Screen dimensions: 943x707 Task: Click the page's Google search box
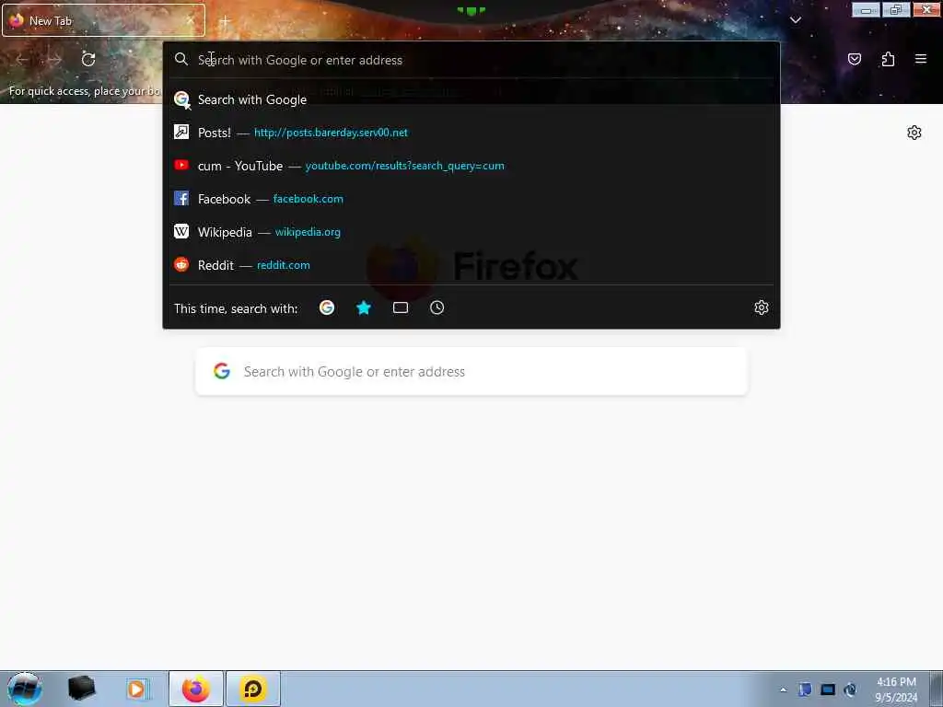coord(471,372)
